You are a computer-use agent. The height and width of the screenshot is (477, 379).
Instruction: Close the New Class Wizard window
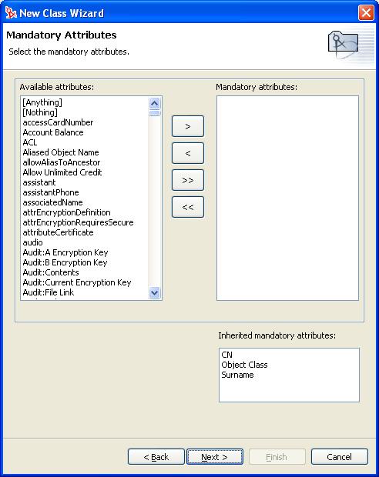(366, 13)
